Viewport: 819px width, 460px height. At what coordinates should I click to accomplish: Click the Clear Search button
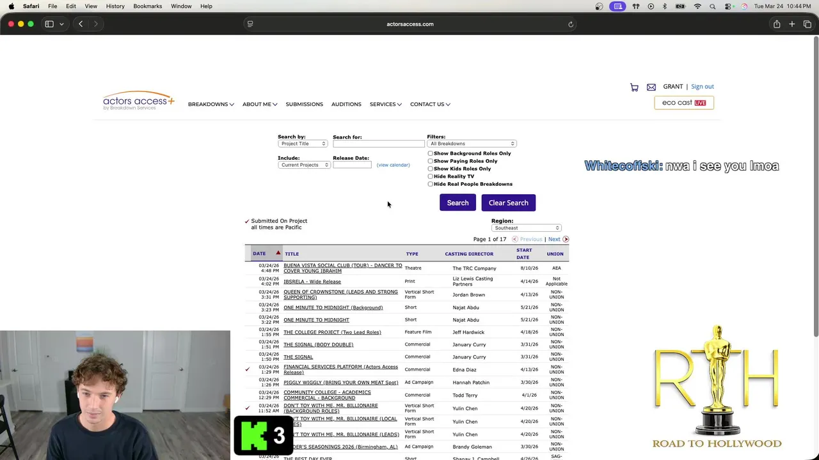tap(508, 203)
